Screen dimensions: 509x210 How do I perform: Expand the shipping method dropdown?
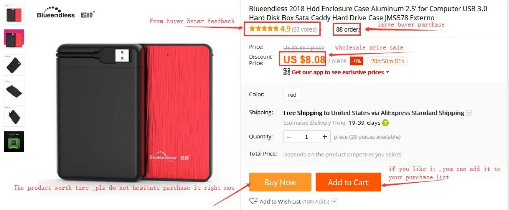(469, 113)
